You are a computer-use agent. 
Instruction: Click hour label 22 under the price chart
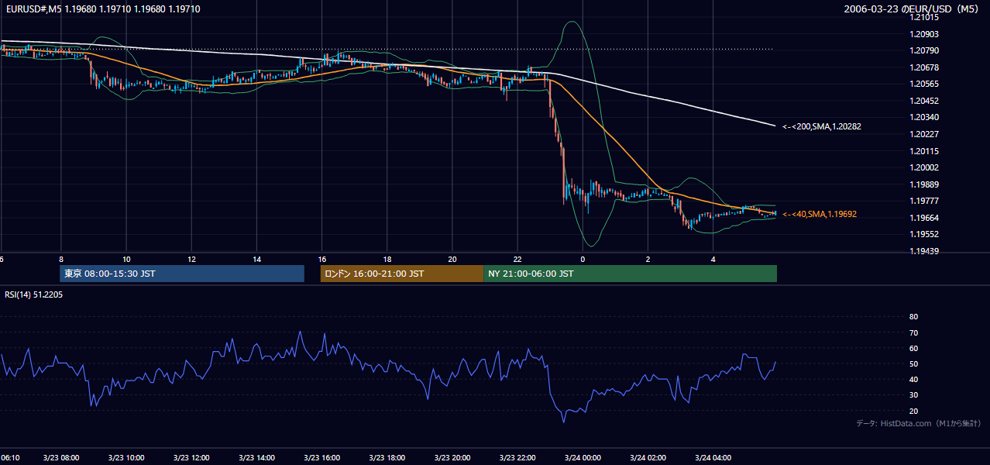(517, 260)
